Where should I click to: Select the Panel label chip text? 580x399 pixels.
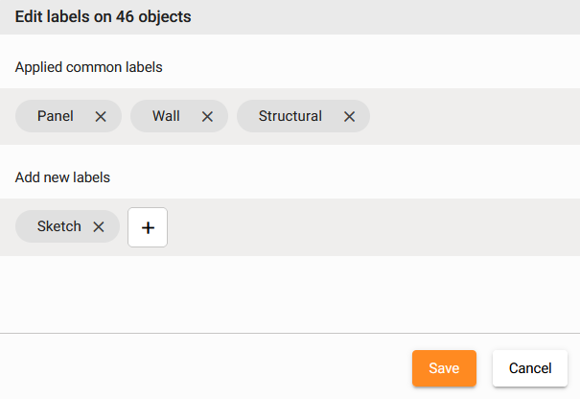[56, 116]
